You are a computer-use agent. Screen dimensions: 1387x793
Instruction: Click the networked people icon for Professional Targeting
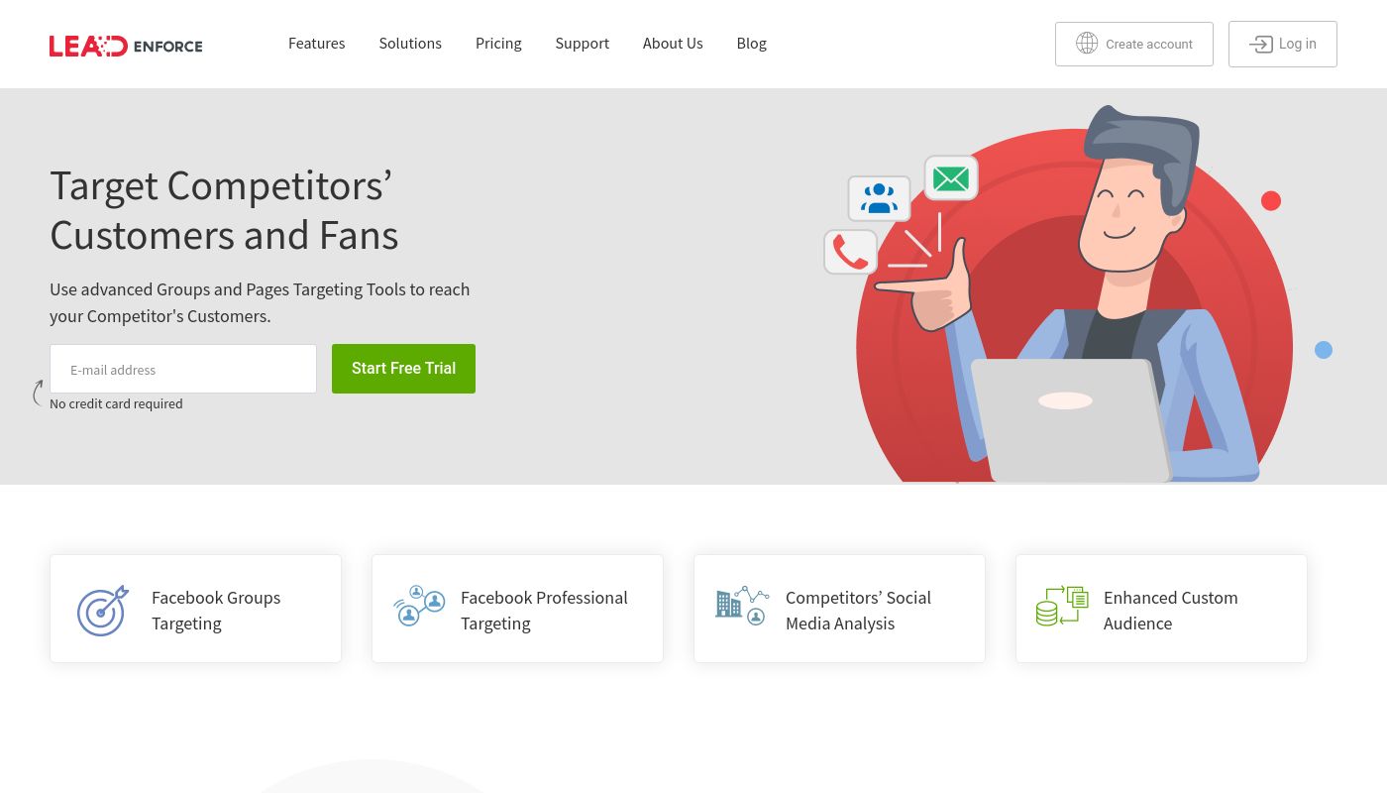419,605
